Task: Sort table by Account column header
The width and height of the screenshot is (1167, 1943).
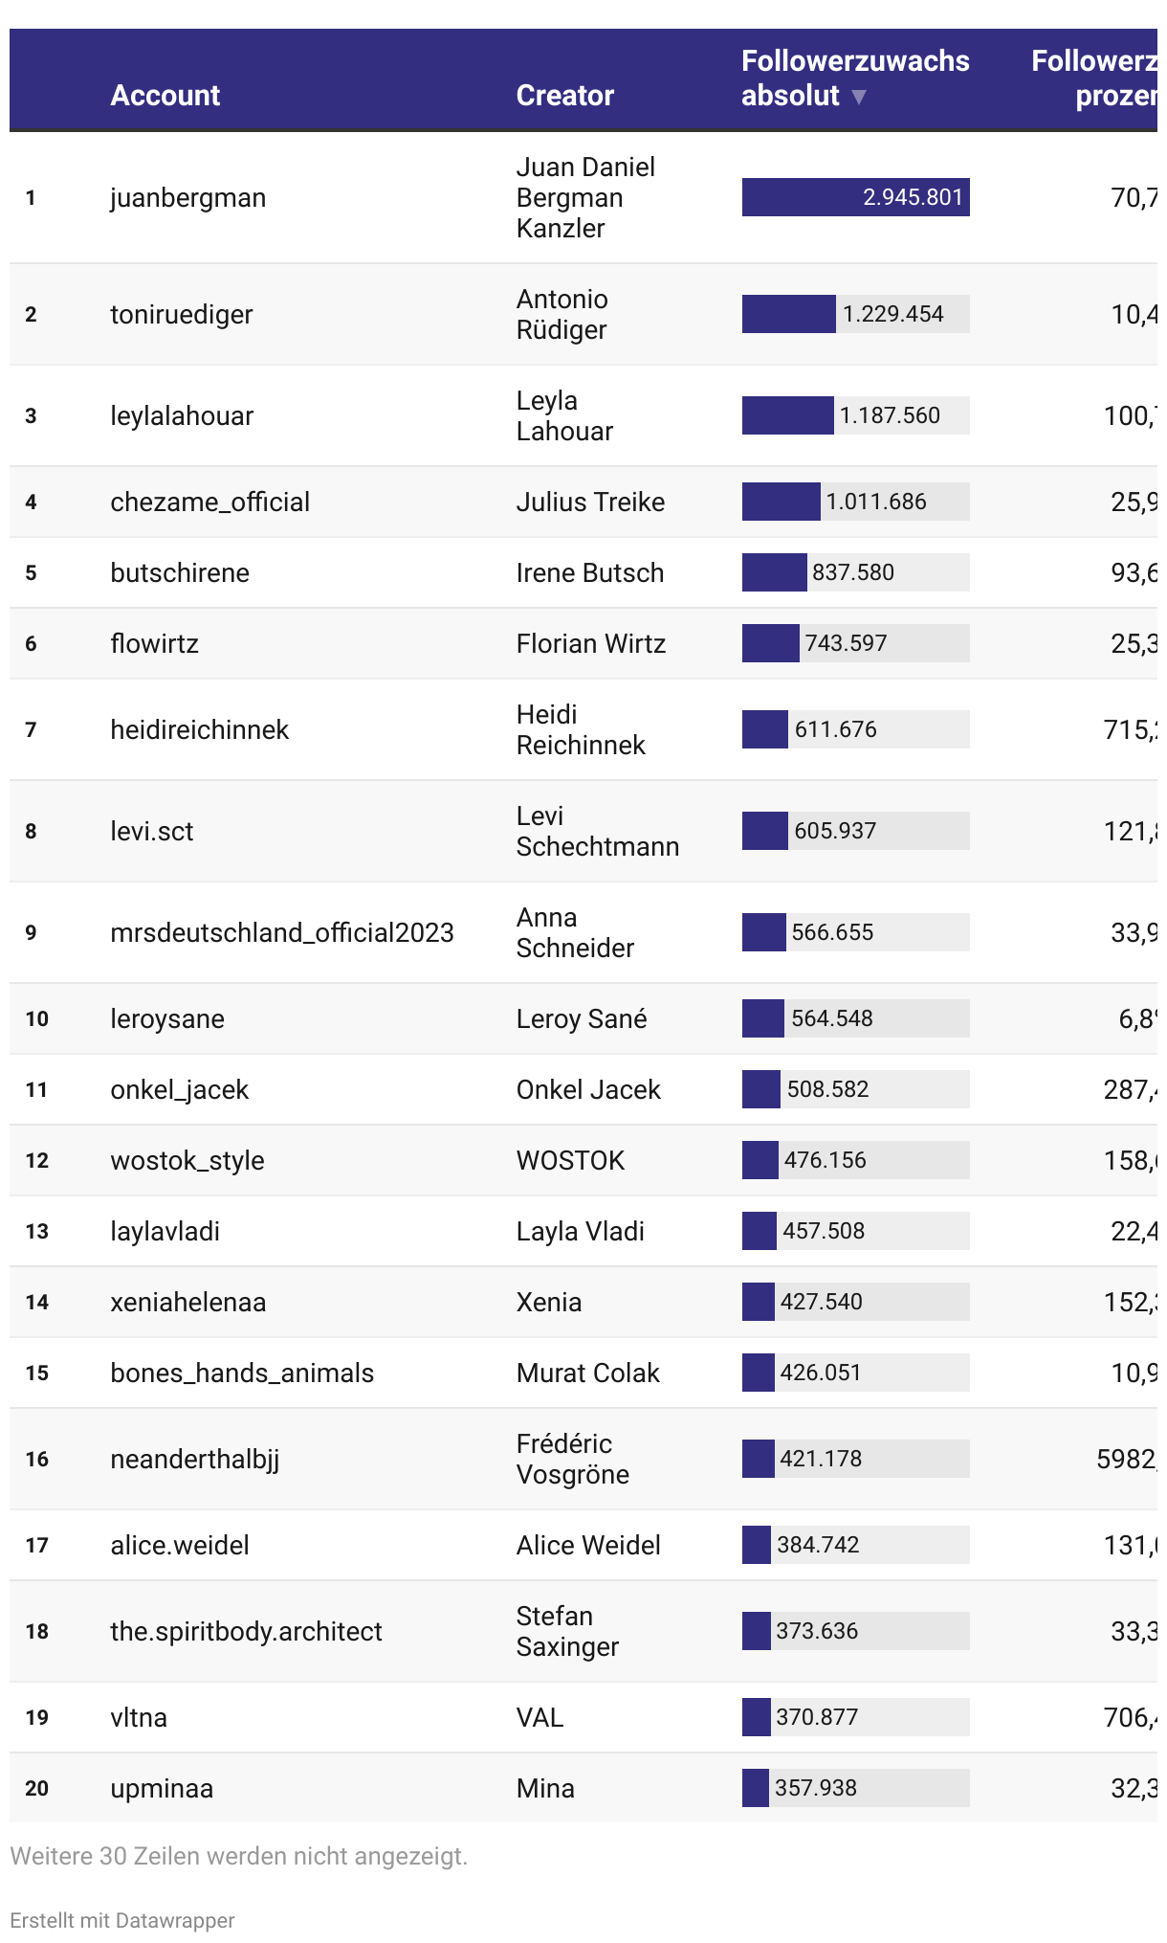Action: point(165,95)
